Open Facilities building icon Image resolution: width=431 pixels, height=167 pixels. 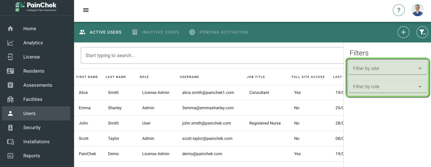(x=10, y=99)
